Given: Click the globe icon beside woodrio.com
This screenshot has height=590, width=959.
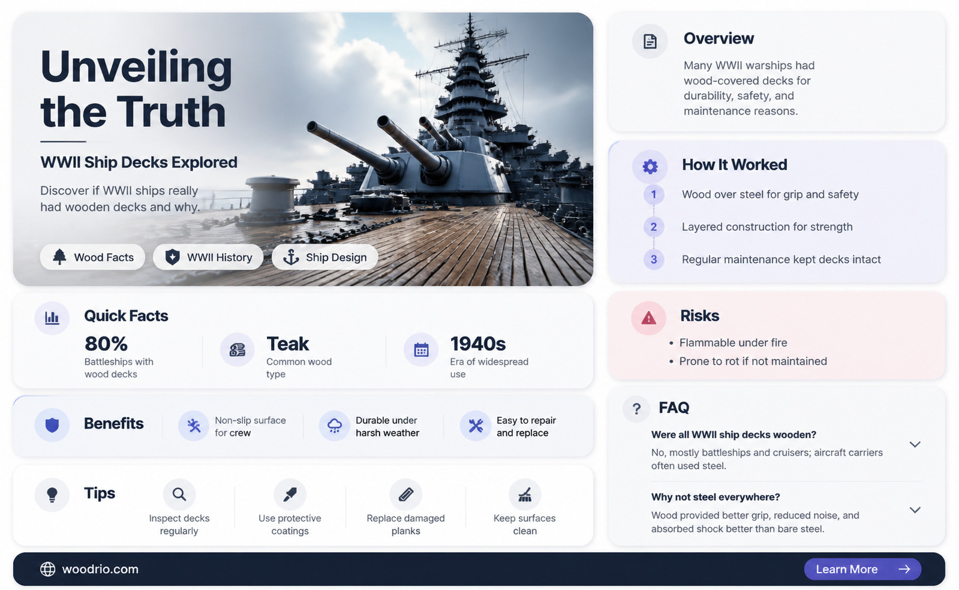Looking at the screenshot, I should pos(48,569).
